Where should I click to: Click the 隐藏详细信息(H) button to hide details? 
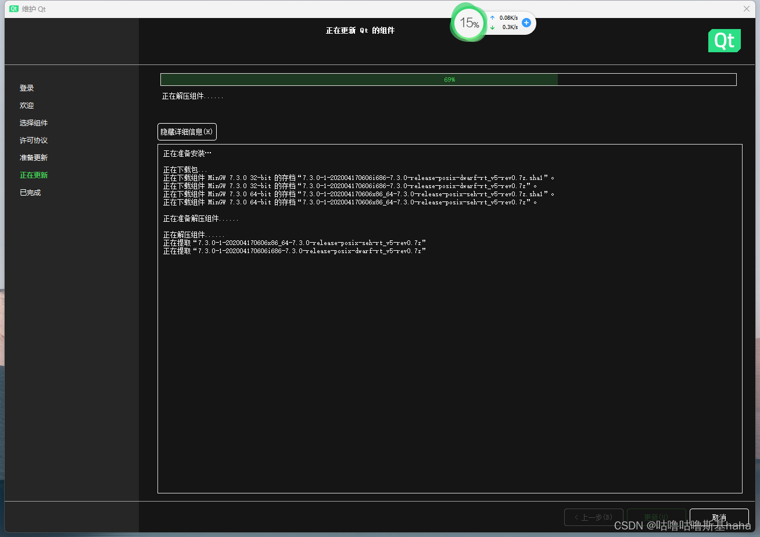(187, 131)
